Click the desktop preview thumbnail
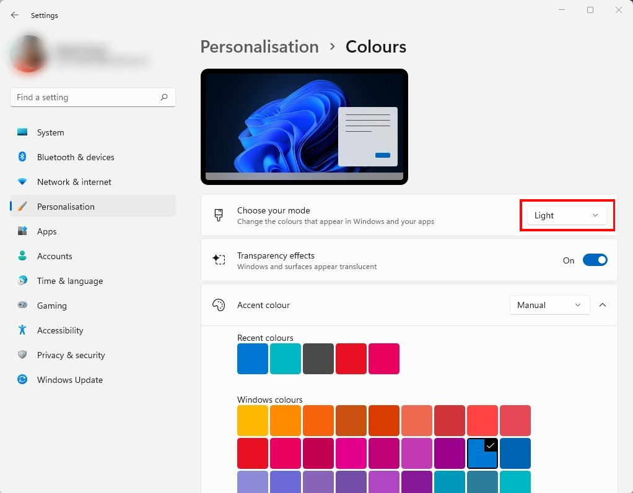The image size is (633, 493). [304, 127]
